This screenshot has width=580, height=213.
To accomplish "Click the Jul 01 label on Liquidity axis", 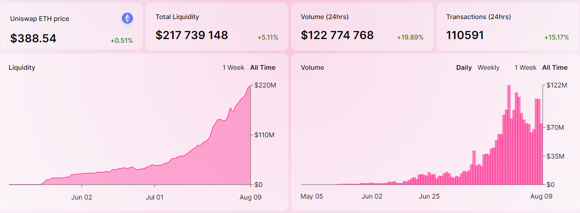I will [154, 197].
